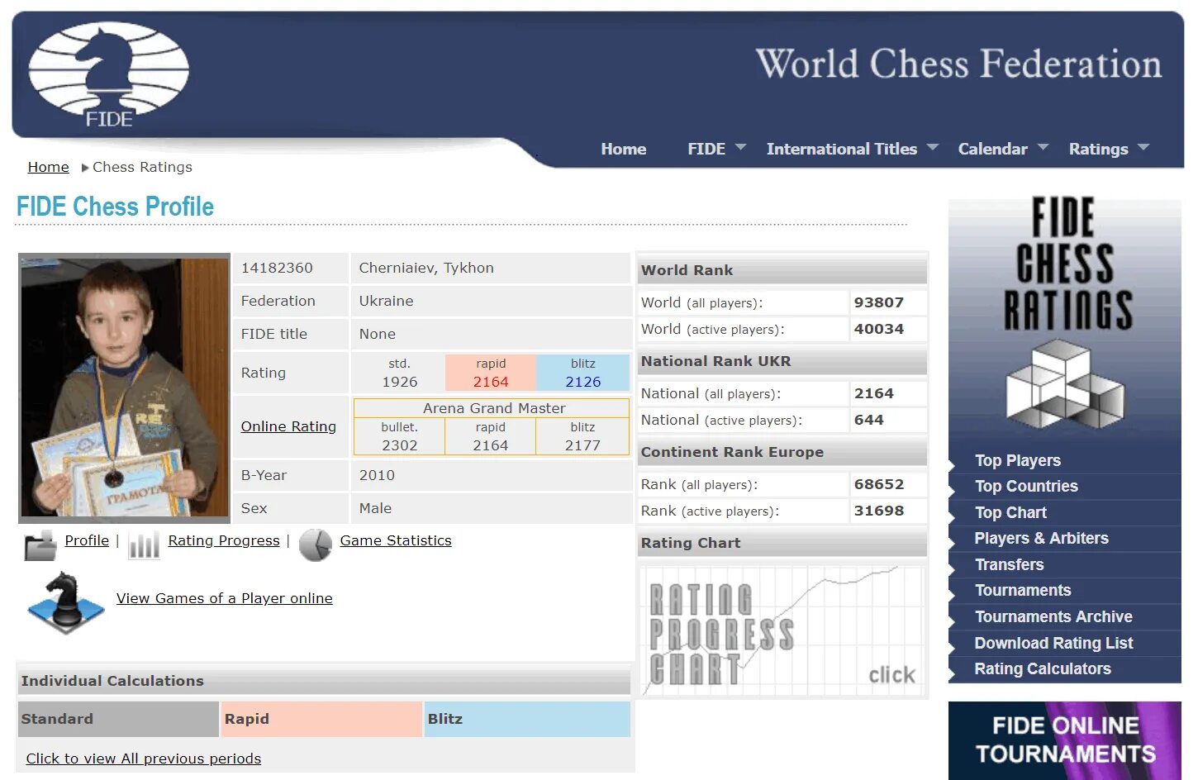
Task: Click the Ukraine federation value
Action: 386,301
